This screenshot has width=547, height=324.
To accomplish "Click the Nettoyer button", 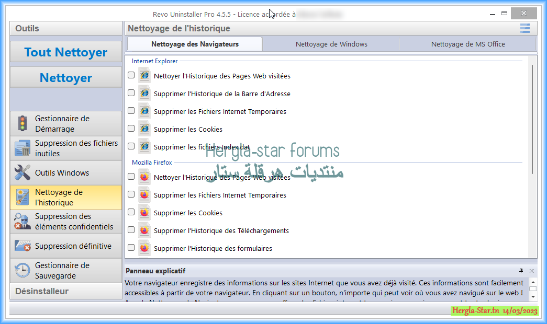I will (x=66, y=78).
